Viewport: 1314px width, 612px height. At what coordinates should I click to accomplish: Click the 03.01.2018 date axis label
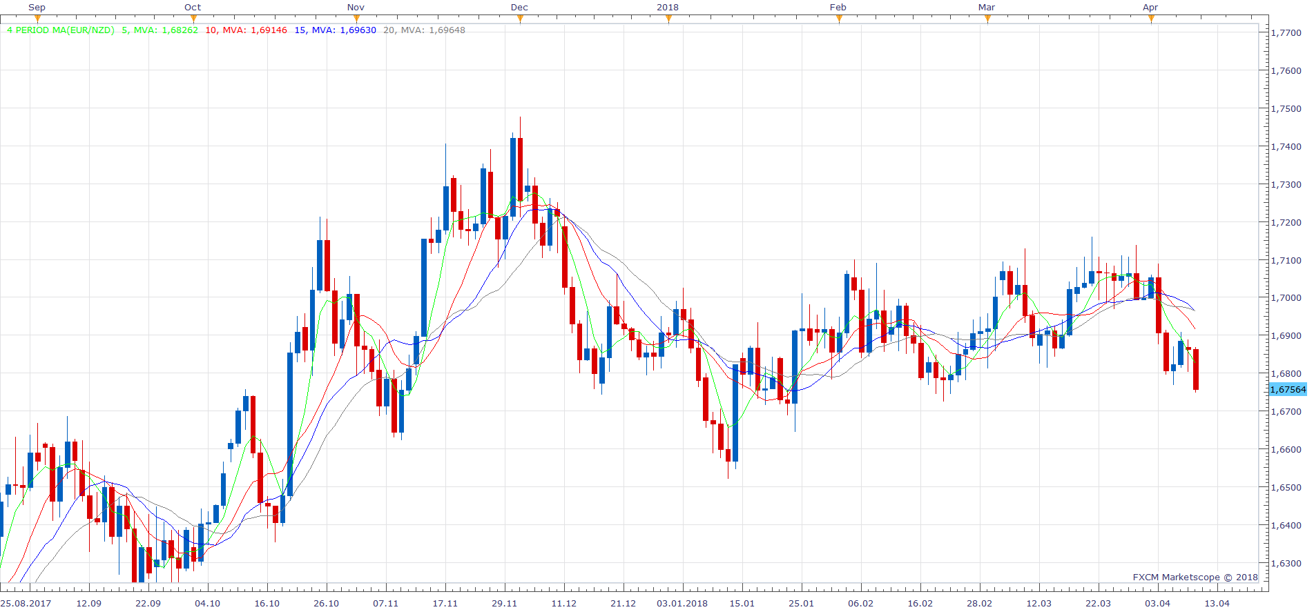point(682,603)
